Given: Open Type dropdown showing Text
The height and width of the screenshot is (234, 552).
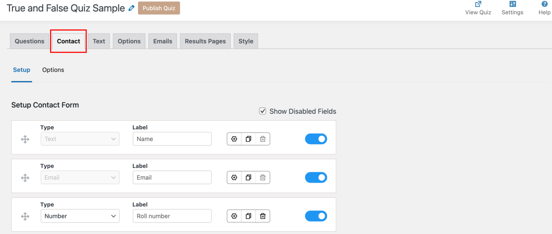Looking at the screenshot, I should (x=80, y=139).
